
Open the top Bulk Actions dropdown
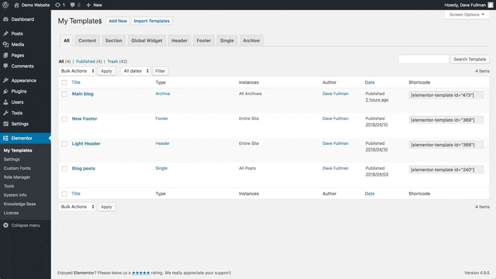click(77, 71)
